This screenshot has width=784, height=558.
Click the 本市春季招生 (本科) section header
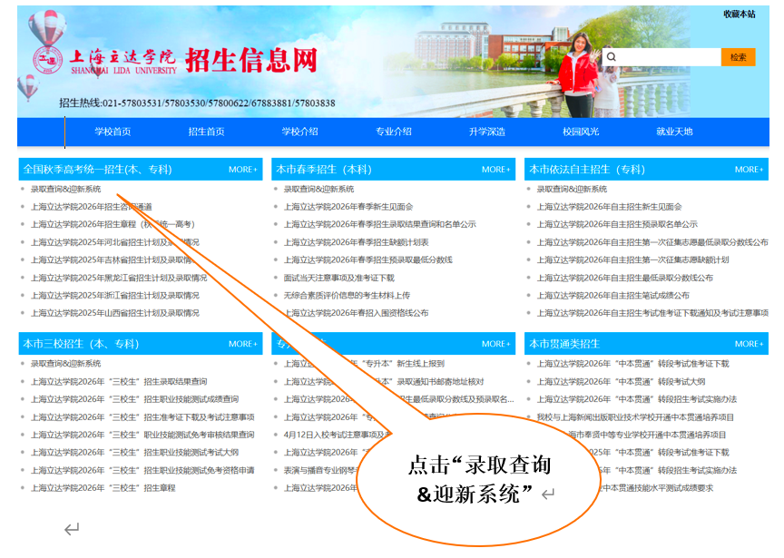tap(324, 170)
